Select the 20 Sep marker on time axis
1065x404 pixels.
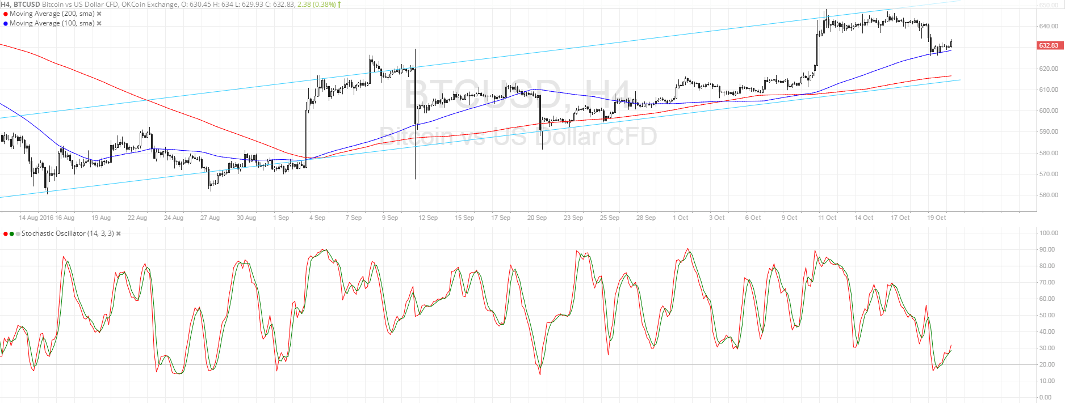(536, 218)
